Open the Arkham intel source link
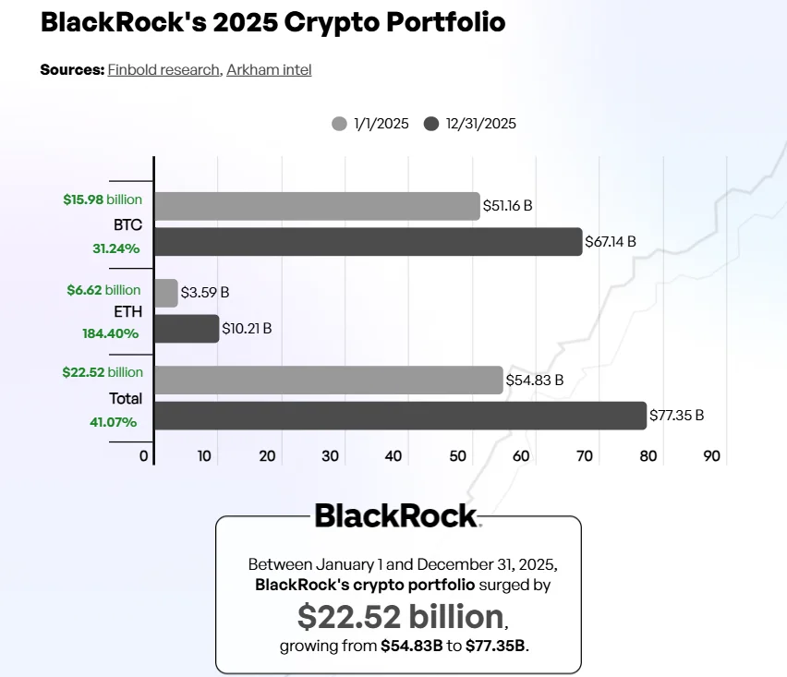This screenshot has height=677, width=787. pyautogui.click(x=269, y=69)
